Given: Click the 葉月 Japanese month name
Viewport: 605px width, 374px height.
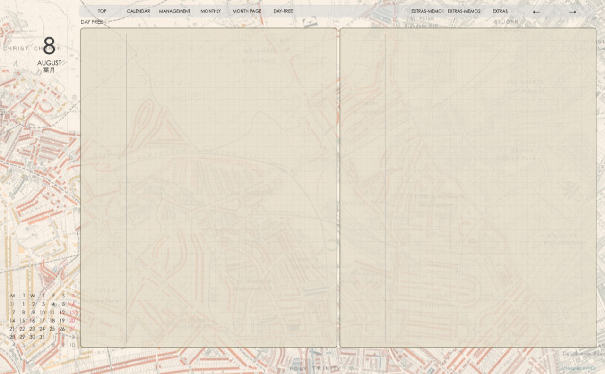Looking at the screenshot, I should [49, 70].
